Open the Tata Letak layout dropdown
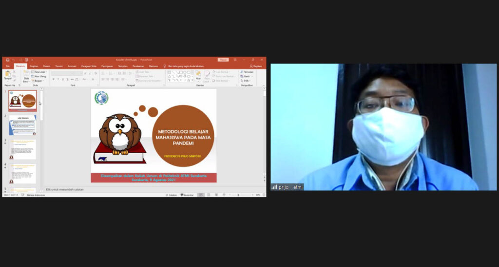The width and height of the screenshot is (499, 267). tap(39, 72)
